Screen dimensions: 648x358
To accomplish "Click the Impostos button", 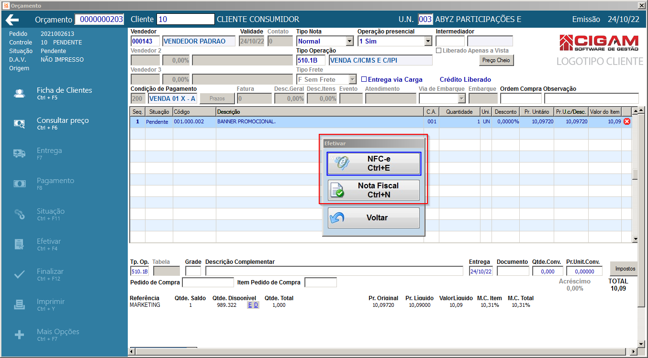I will click(625, 269).
